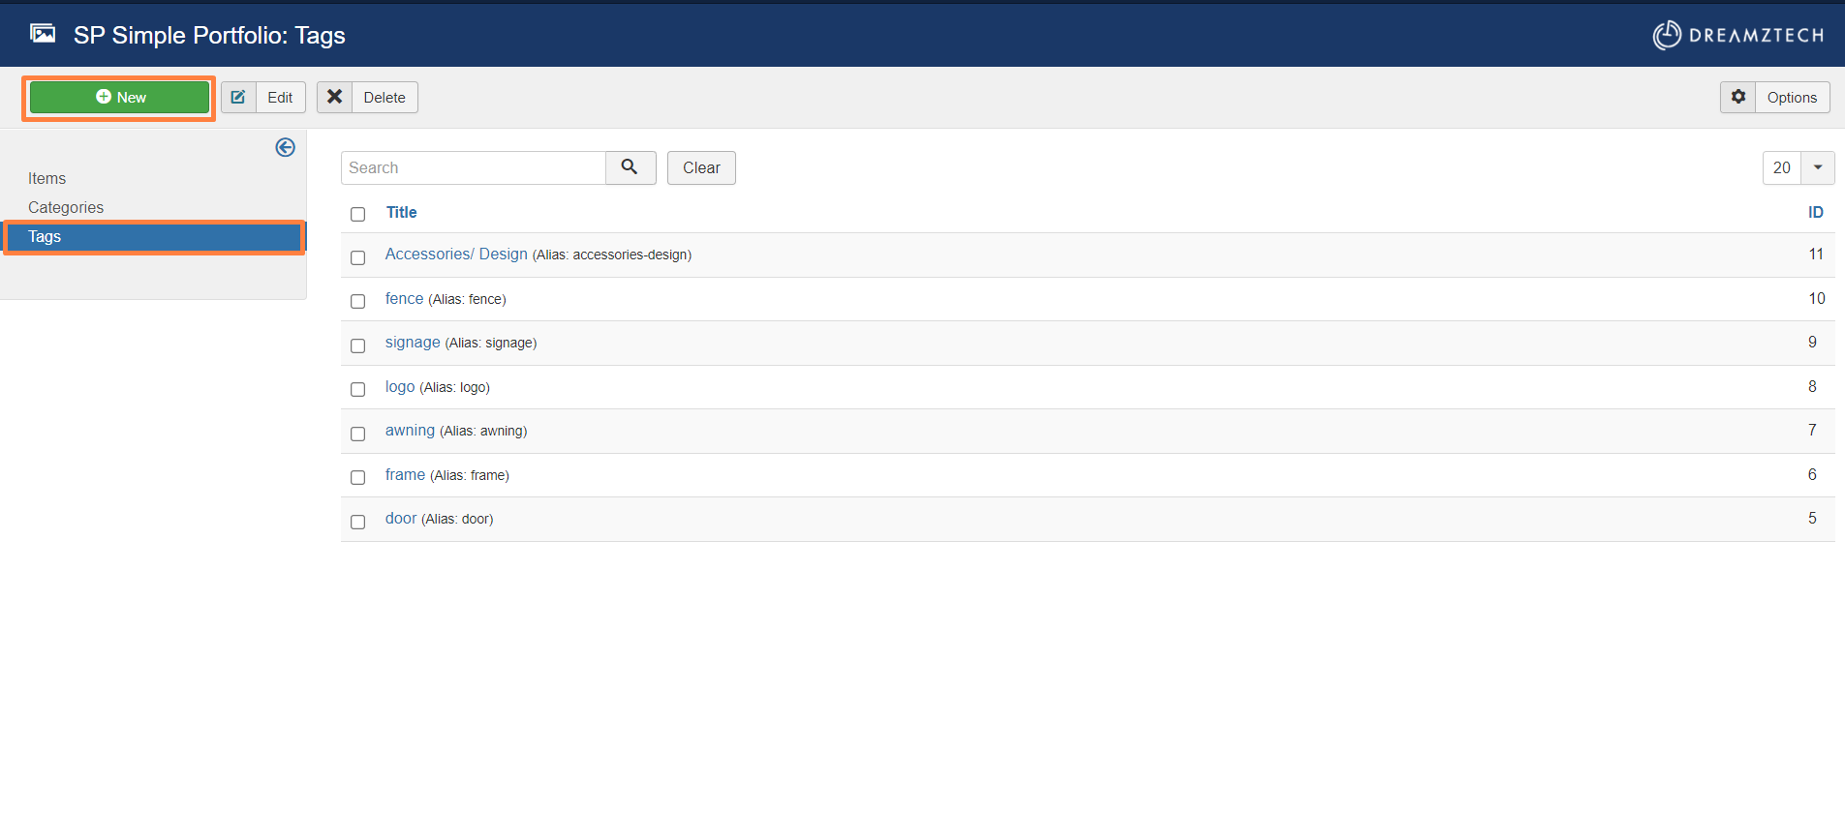Image resolution: width=1845 pixels, height=840 pixels.
Task: Click the magnifier search icon button
Action: [630, 168]
